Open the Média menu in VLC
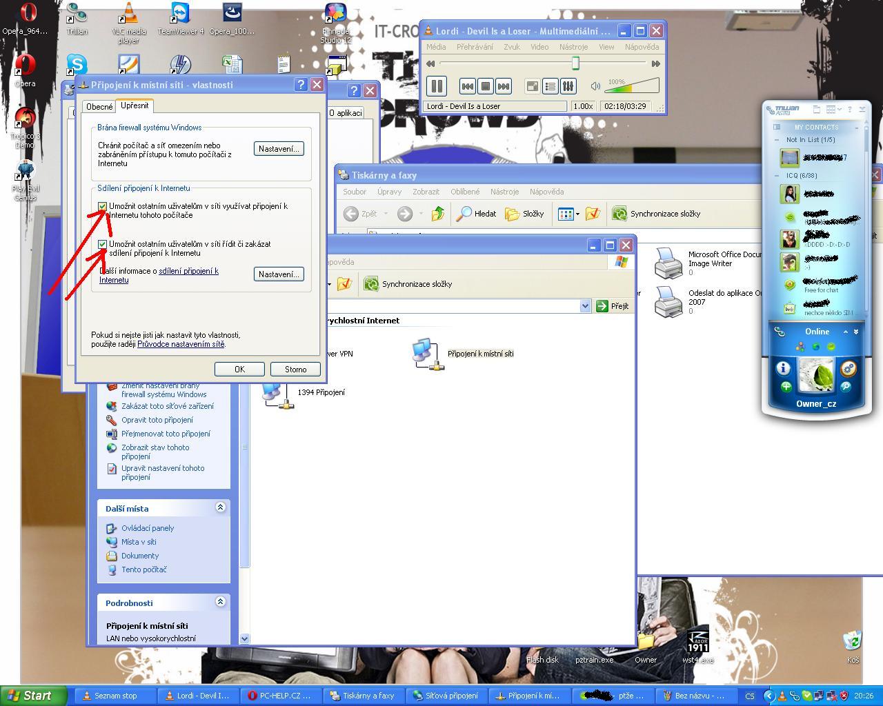 (436, 47)
